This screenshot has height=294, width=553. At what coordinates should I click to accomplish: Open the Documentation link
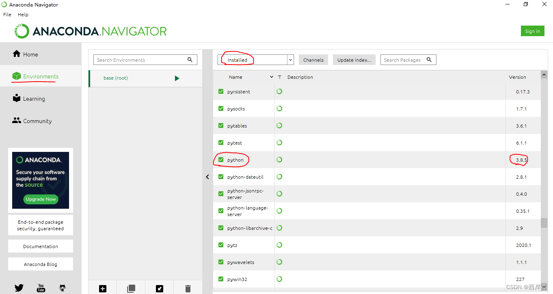[41, 246]
